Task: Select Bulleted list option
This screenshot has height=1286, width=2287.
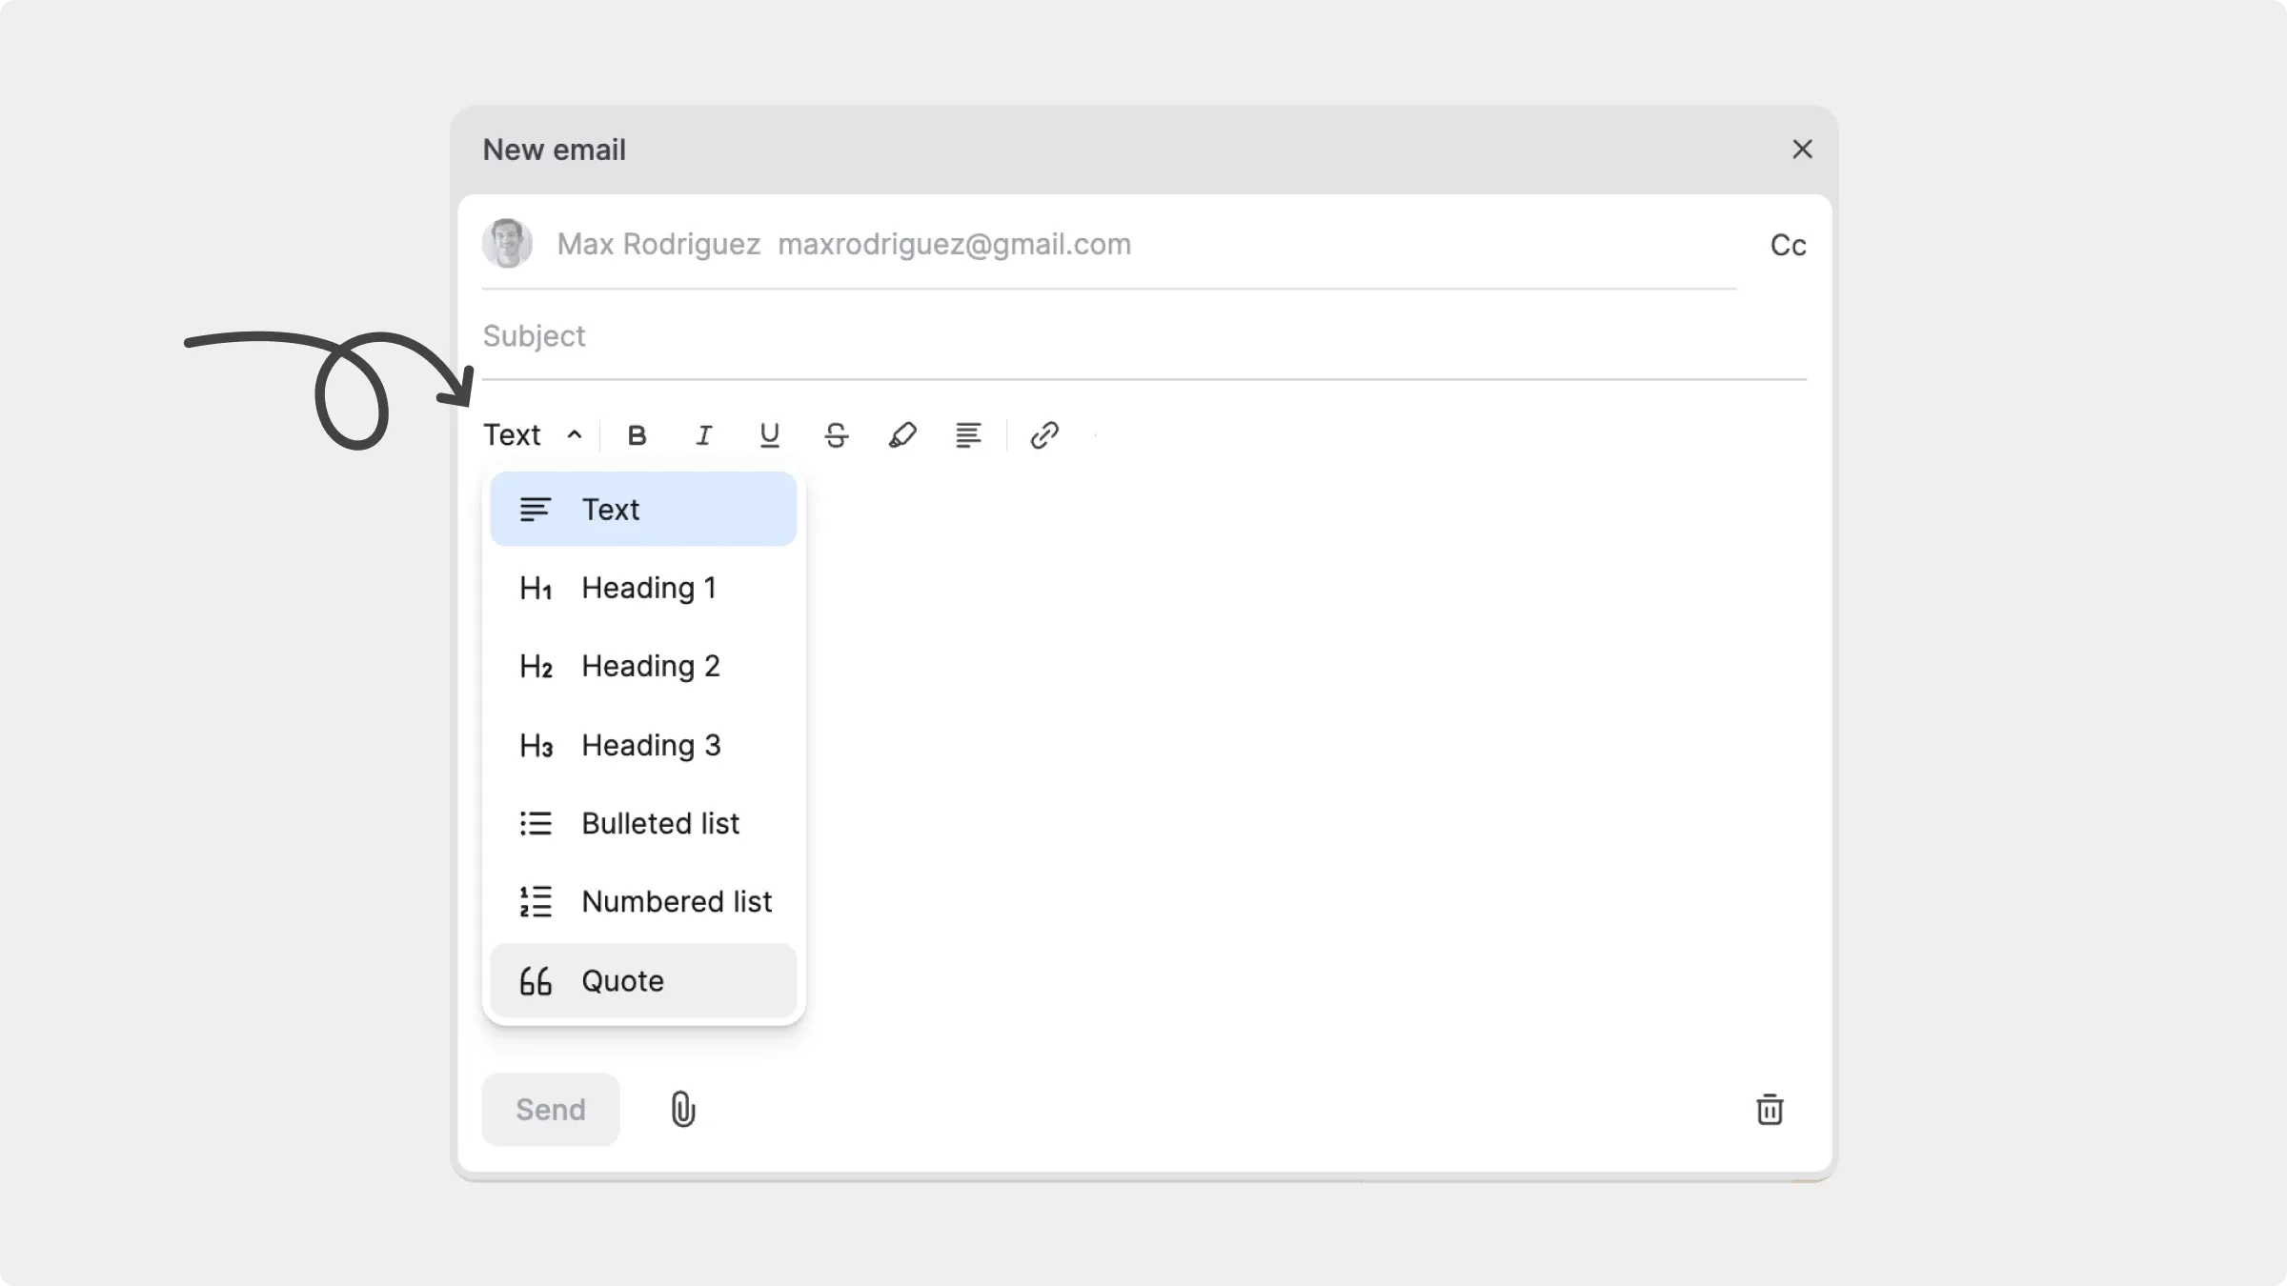Action: (x=643, y=823)
